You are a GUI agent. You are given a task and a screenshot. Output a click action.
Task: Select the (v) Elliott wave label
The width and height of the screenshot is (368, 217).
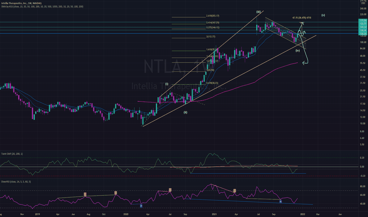[x=323, y=15]
